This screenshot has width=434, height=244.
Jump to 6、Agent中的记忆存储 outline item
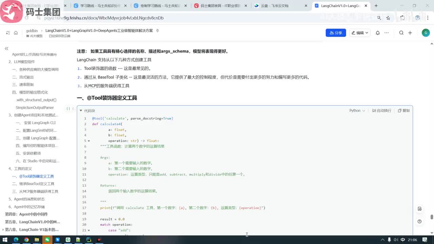coord(26,207)
